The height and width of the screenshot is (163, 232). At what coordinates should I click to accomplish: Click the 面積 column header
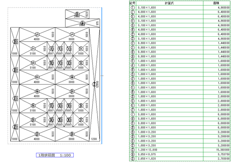(216, 3)
